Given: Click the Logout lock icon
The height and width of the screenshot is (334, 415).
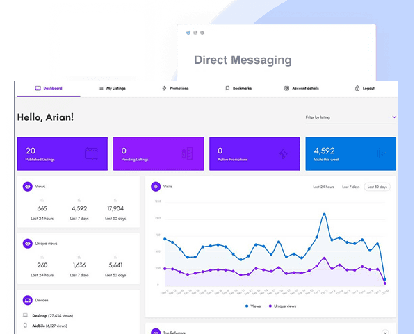Looking at the screenshot, I should 357,88.
